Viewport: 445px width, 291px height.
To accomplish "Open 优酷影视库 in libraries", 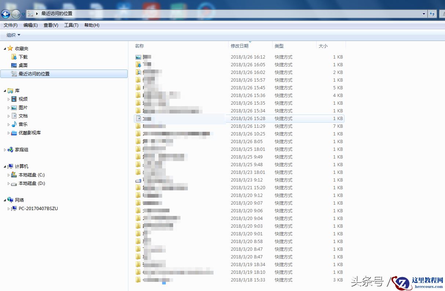I will 30,133.
